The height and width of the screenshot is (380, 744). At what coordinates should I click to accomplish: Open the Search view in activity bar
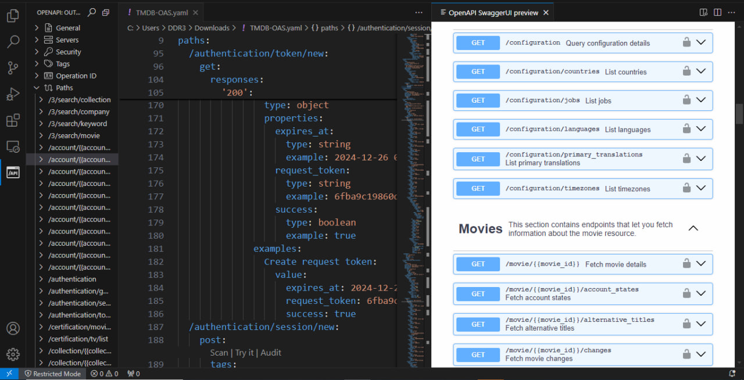pos(13,42)
